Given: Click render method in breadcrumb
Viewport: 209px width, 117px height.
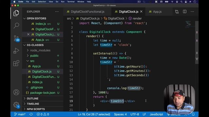Looking at the screenshot, I should pos(137,19).
